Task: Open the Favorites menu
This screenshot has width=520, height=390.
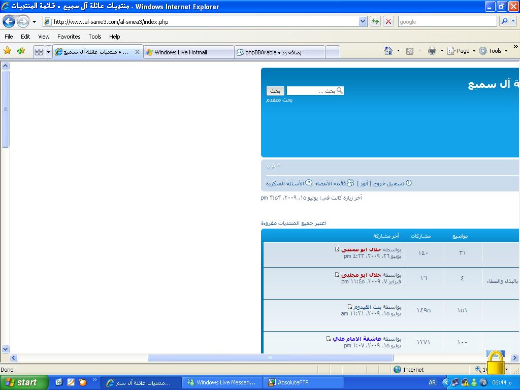Action: 69,37
